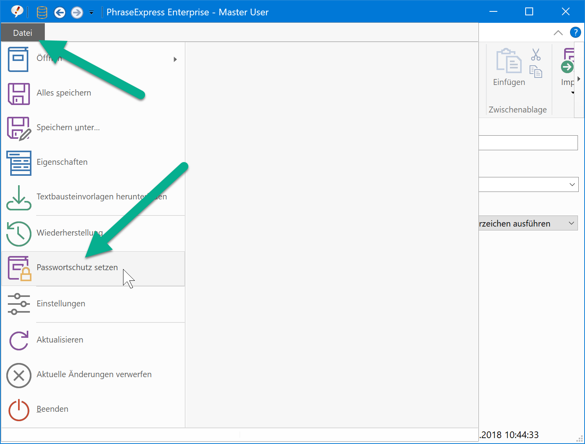Viewport: 585px width, 444px height.
Task: Select Textbausteinvorlagen herunterladen entry
Action: click(x=93, y=197)
